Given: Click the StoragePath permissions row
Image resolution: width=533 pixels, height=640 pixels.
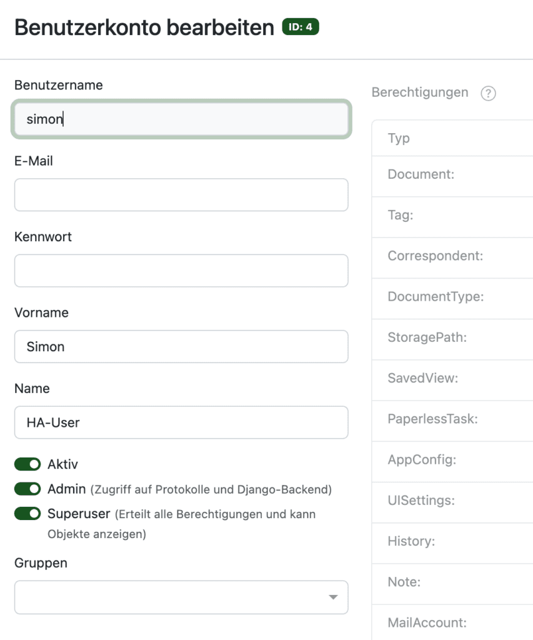Looking at the screenshot, I should click(452, 339).
